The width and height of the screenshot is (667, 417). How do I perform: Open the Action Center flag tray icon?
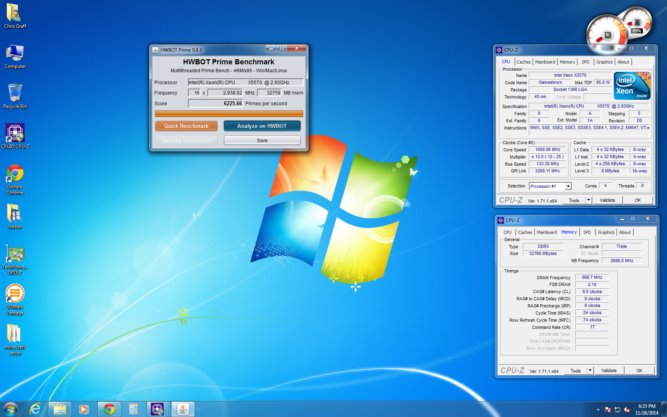pos(608,409)
